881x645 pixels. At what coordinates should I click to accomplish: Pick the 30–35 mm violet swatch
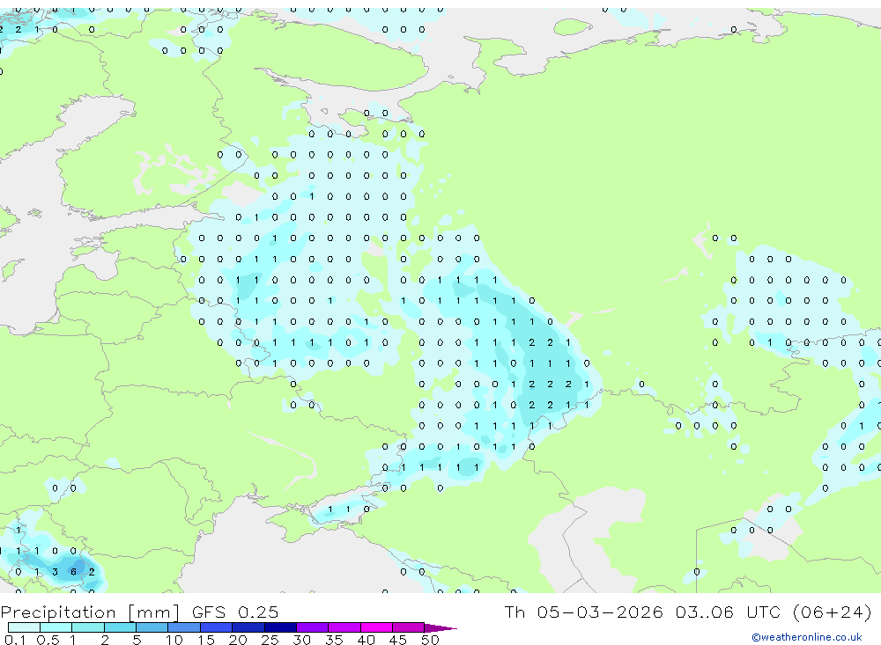pyautogui.click(x=312, y=627)
